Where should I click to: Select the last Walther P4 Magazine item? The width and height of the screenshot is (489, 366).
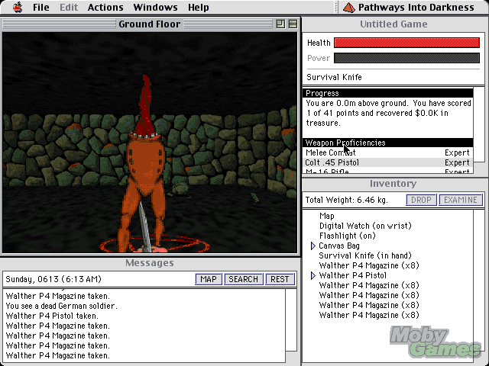point(369,315)
